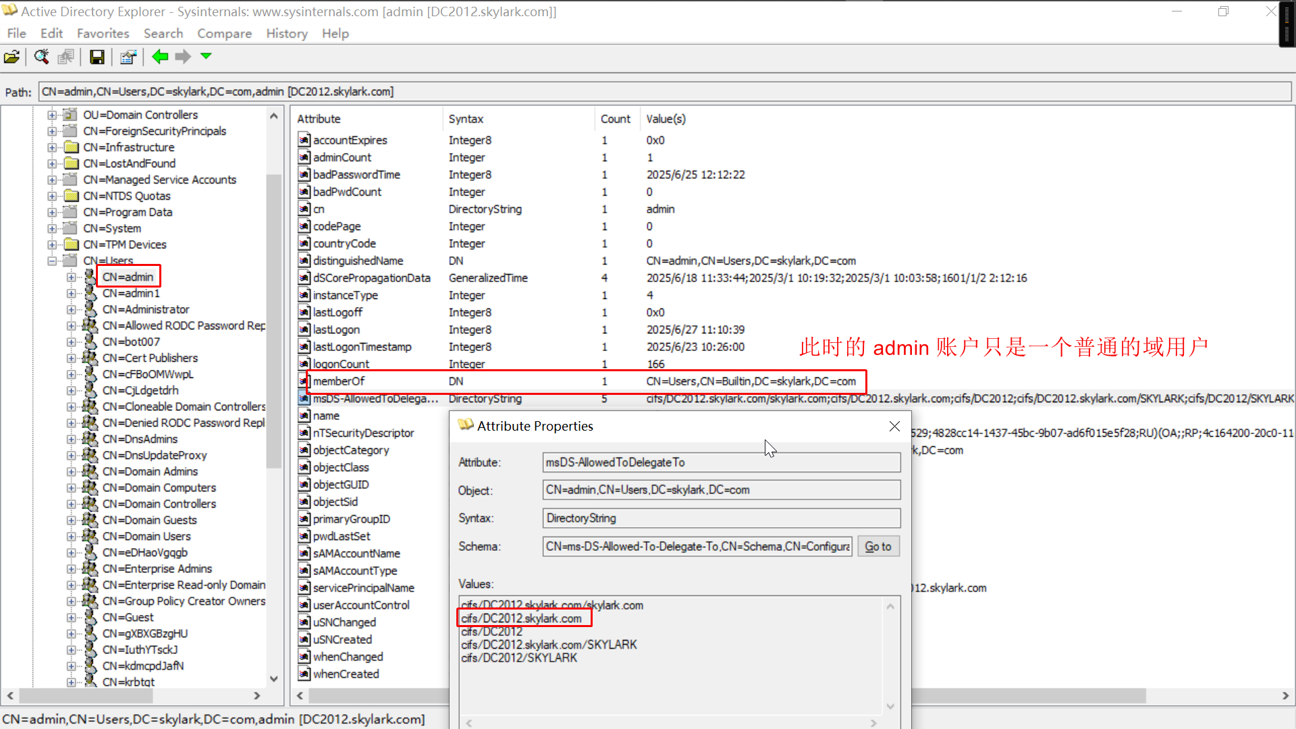1296x729 pixels.
Task: Open the Favorites menu
Action: [103, 34]
